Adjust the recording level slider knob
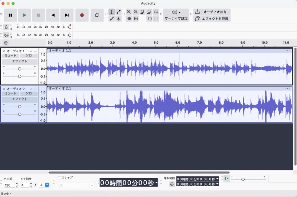 [x=69, y=27]
